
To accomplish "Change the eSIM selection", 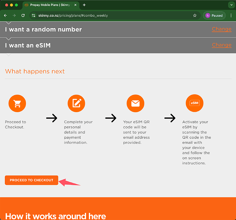I will point(221,45).
